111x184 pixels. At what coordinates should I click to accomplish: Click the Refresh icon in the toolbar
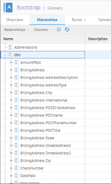click(x=67, y=30)
